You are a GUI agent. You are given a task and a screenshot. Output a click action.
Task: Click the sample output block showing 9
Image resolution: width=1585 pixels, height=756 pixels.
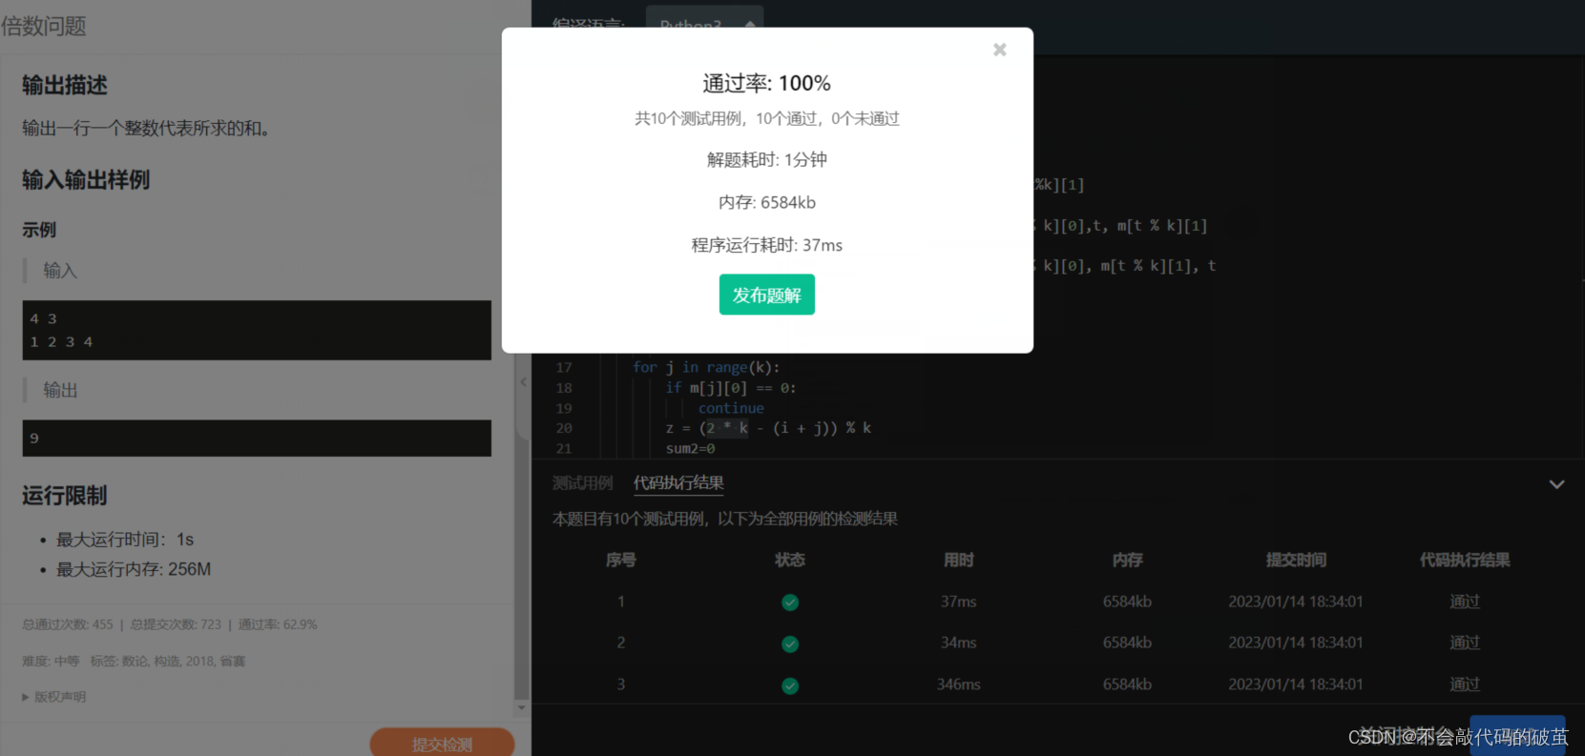point(257,438)
